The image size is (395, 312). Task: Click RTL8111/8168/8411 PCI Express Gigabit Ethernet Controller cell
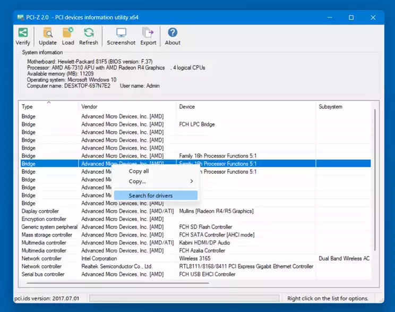246,266
